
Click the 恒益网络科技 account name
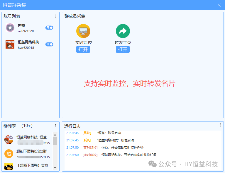28,42
